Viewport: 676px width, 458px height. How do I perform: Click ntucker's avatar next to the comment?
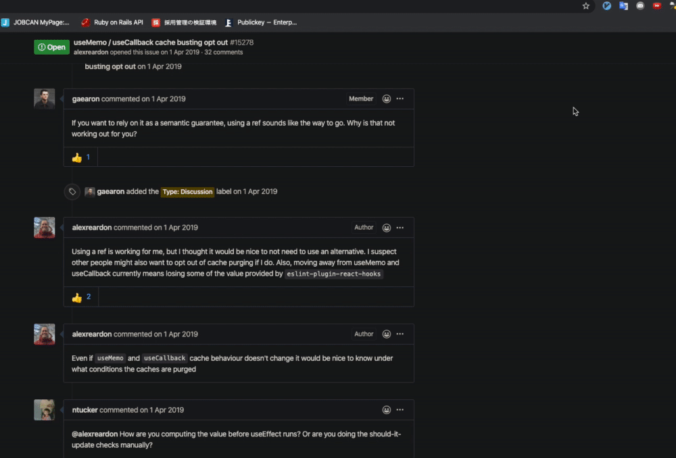45,410
